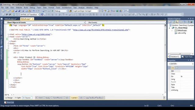Viewport: 195px width, 110px height.
Task: Click the Property Pages icon in Properties panel
Action: (x=177, y=68)
